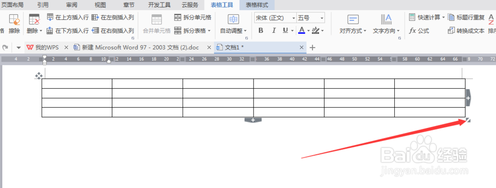The height and width of the screenshot is (188, 496).
Task: Toggle underline formatting
Action: pos(285,31)
